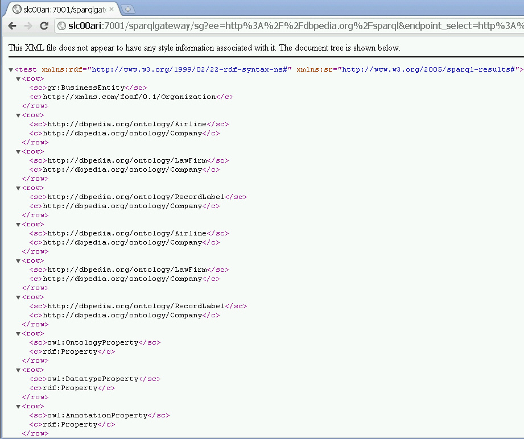Collapse the owl:AnnotationProperty row
The image size is (524, 439).
[18, 407]
